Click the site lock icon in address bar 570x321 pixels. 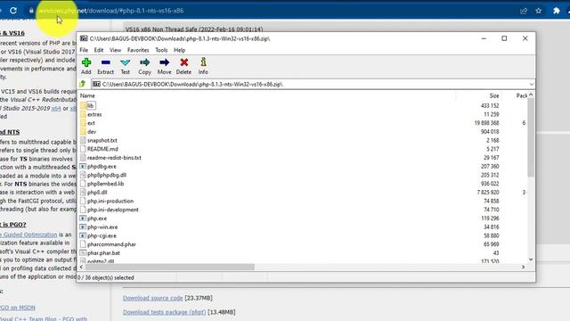32,11
